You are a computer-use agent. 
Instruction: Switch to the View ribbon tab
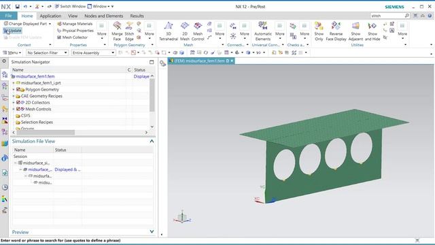coord(73,16)
